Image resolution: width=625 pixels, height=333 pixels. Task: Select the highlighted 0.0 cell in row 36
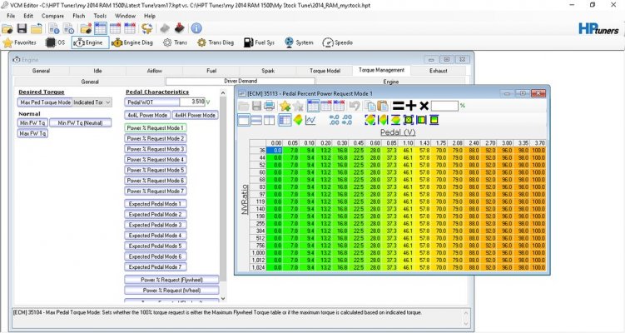click(275, 151)
